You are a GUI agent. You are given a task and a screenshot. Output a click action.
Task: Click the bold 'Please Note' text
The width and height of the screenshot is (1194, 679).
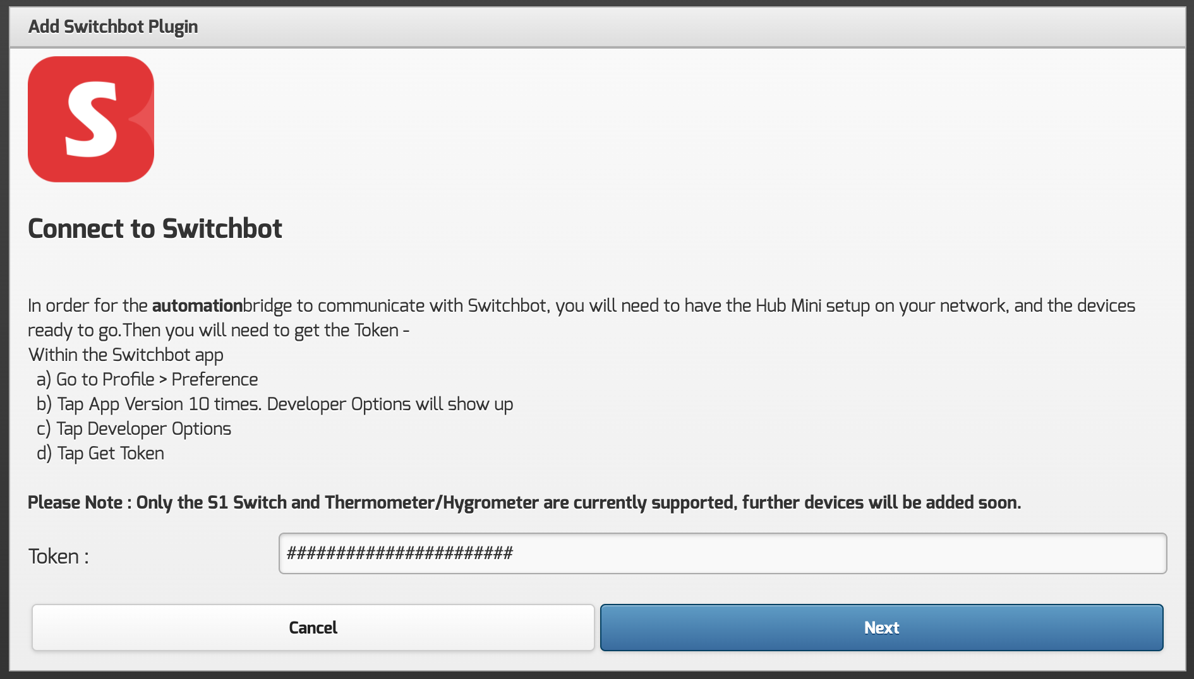(x=75, y=502)
